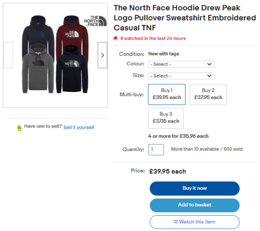Screen dimensions: 260x231
Task: Click the main hoodie product image
Action: 55,55
